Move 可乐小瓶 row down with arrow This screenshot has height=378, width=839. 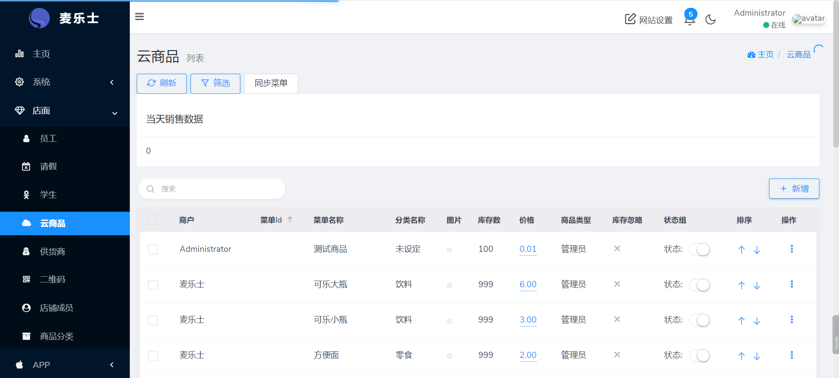point(757,320)
